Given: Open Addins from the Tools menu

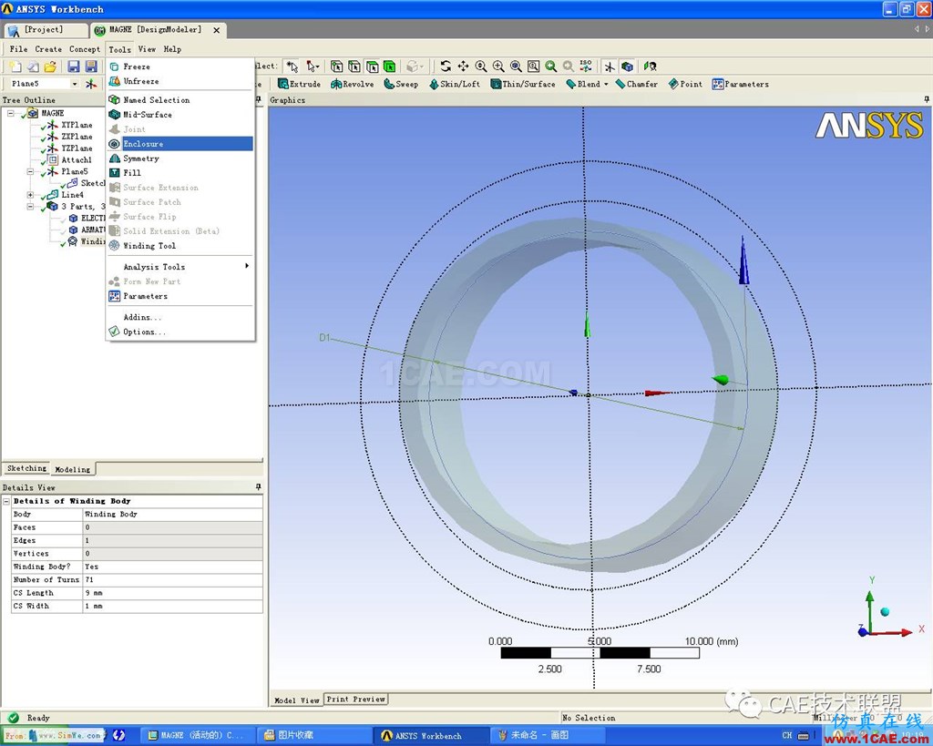Looking at the screenshot, I should click(x=179, y=317).
